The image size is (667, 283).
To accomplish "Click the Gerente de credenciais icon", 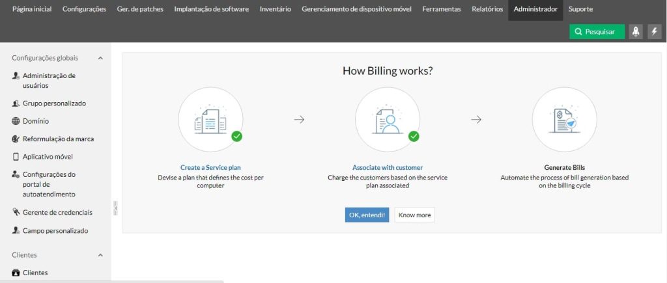I will (x=16, y=212).
